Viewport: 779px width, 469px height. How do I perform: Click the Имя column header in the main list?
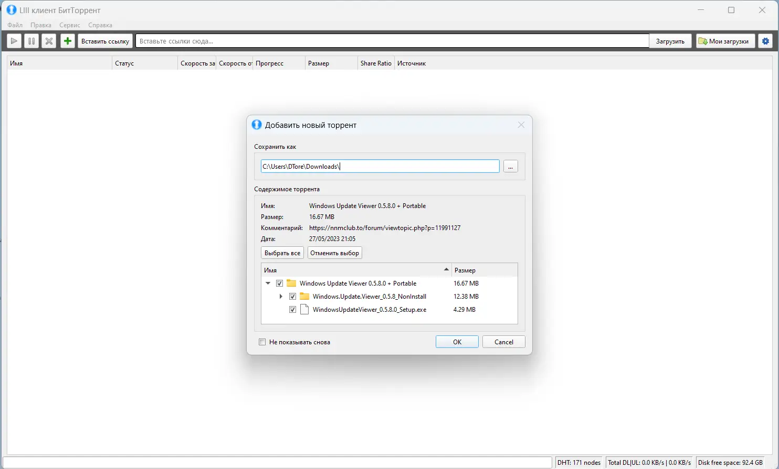(59, 63)
